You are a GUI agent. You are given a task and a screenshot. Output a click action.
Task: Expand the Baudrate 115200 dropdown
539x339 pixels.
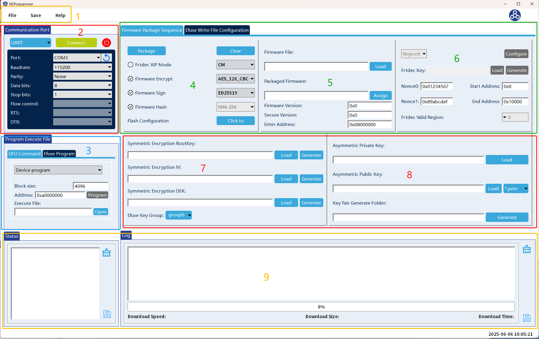tap(83, 67)
